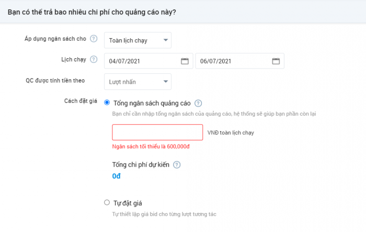Click help icon next to Tổng chi phí dự kiến
The width and height of the screenshot is (366, 232).
tap(177, 165)
